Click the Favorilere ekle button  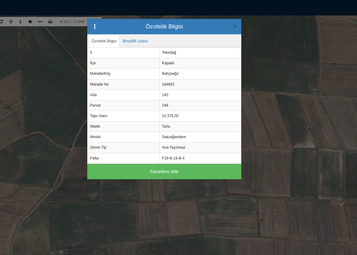point(164,172)
